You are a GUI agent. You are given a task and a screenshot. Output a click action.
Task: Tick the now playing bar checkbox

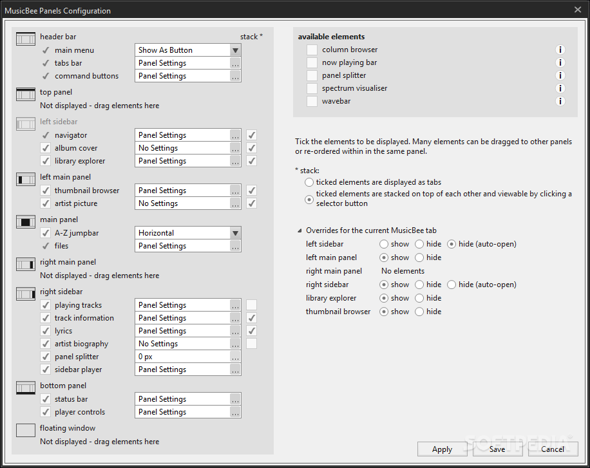point(312,62)
